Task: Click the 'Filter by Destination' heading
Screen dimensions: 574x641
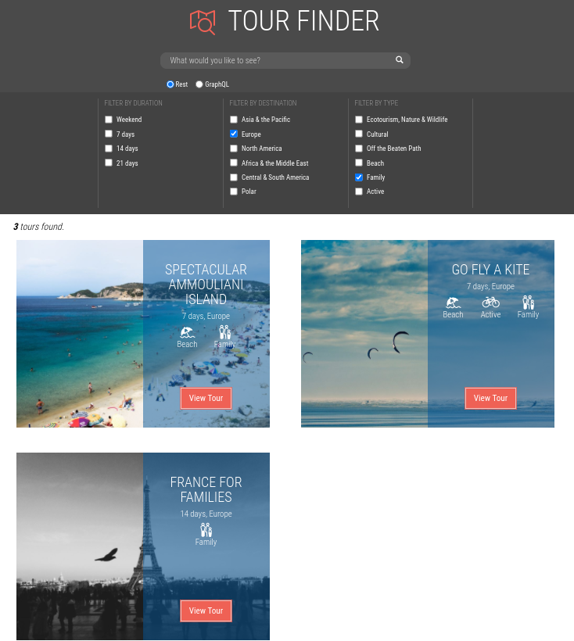Action: pyautogui.click(x=263, y=103)
